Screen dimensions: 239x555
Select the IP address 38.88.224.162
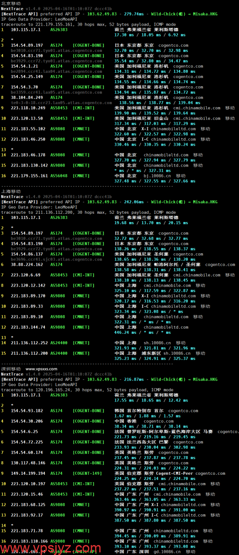coord(27,264)
